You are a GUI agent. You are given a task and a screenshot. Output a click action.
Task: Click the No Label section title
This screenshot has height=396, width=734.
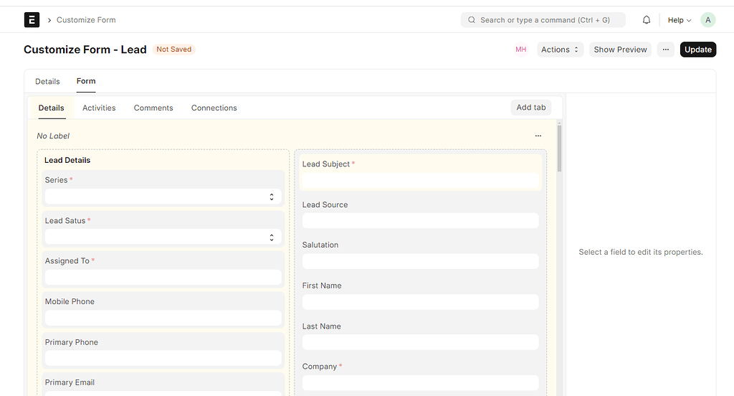tap(53, 136)
